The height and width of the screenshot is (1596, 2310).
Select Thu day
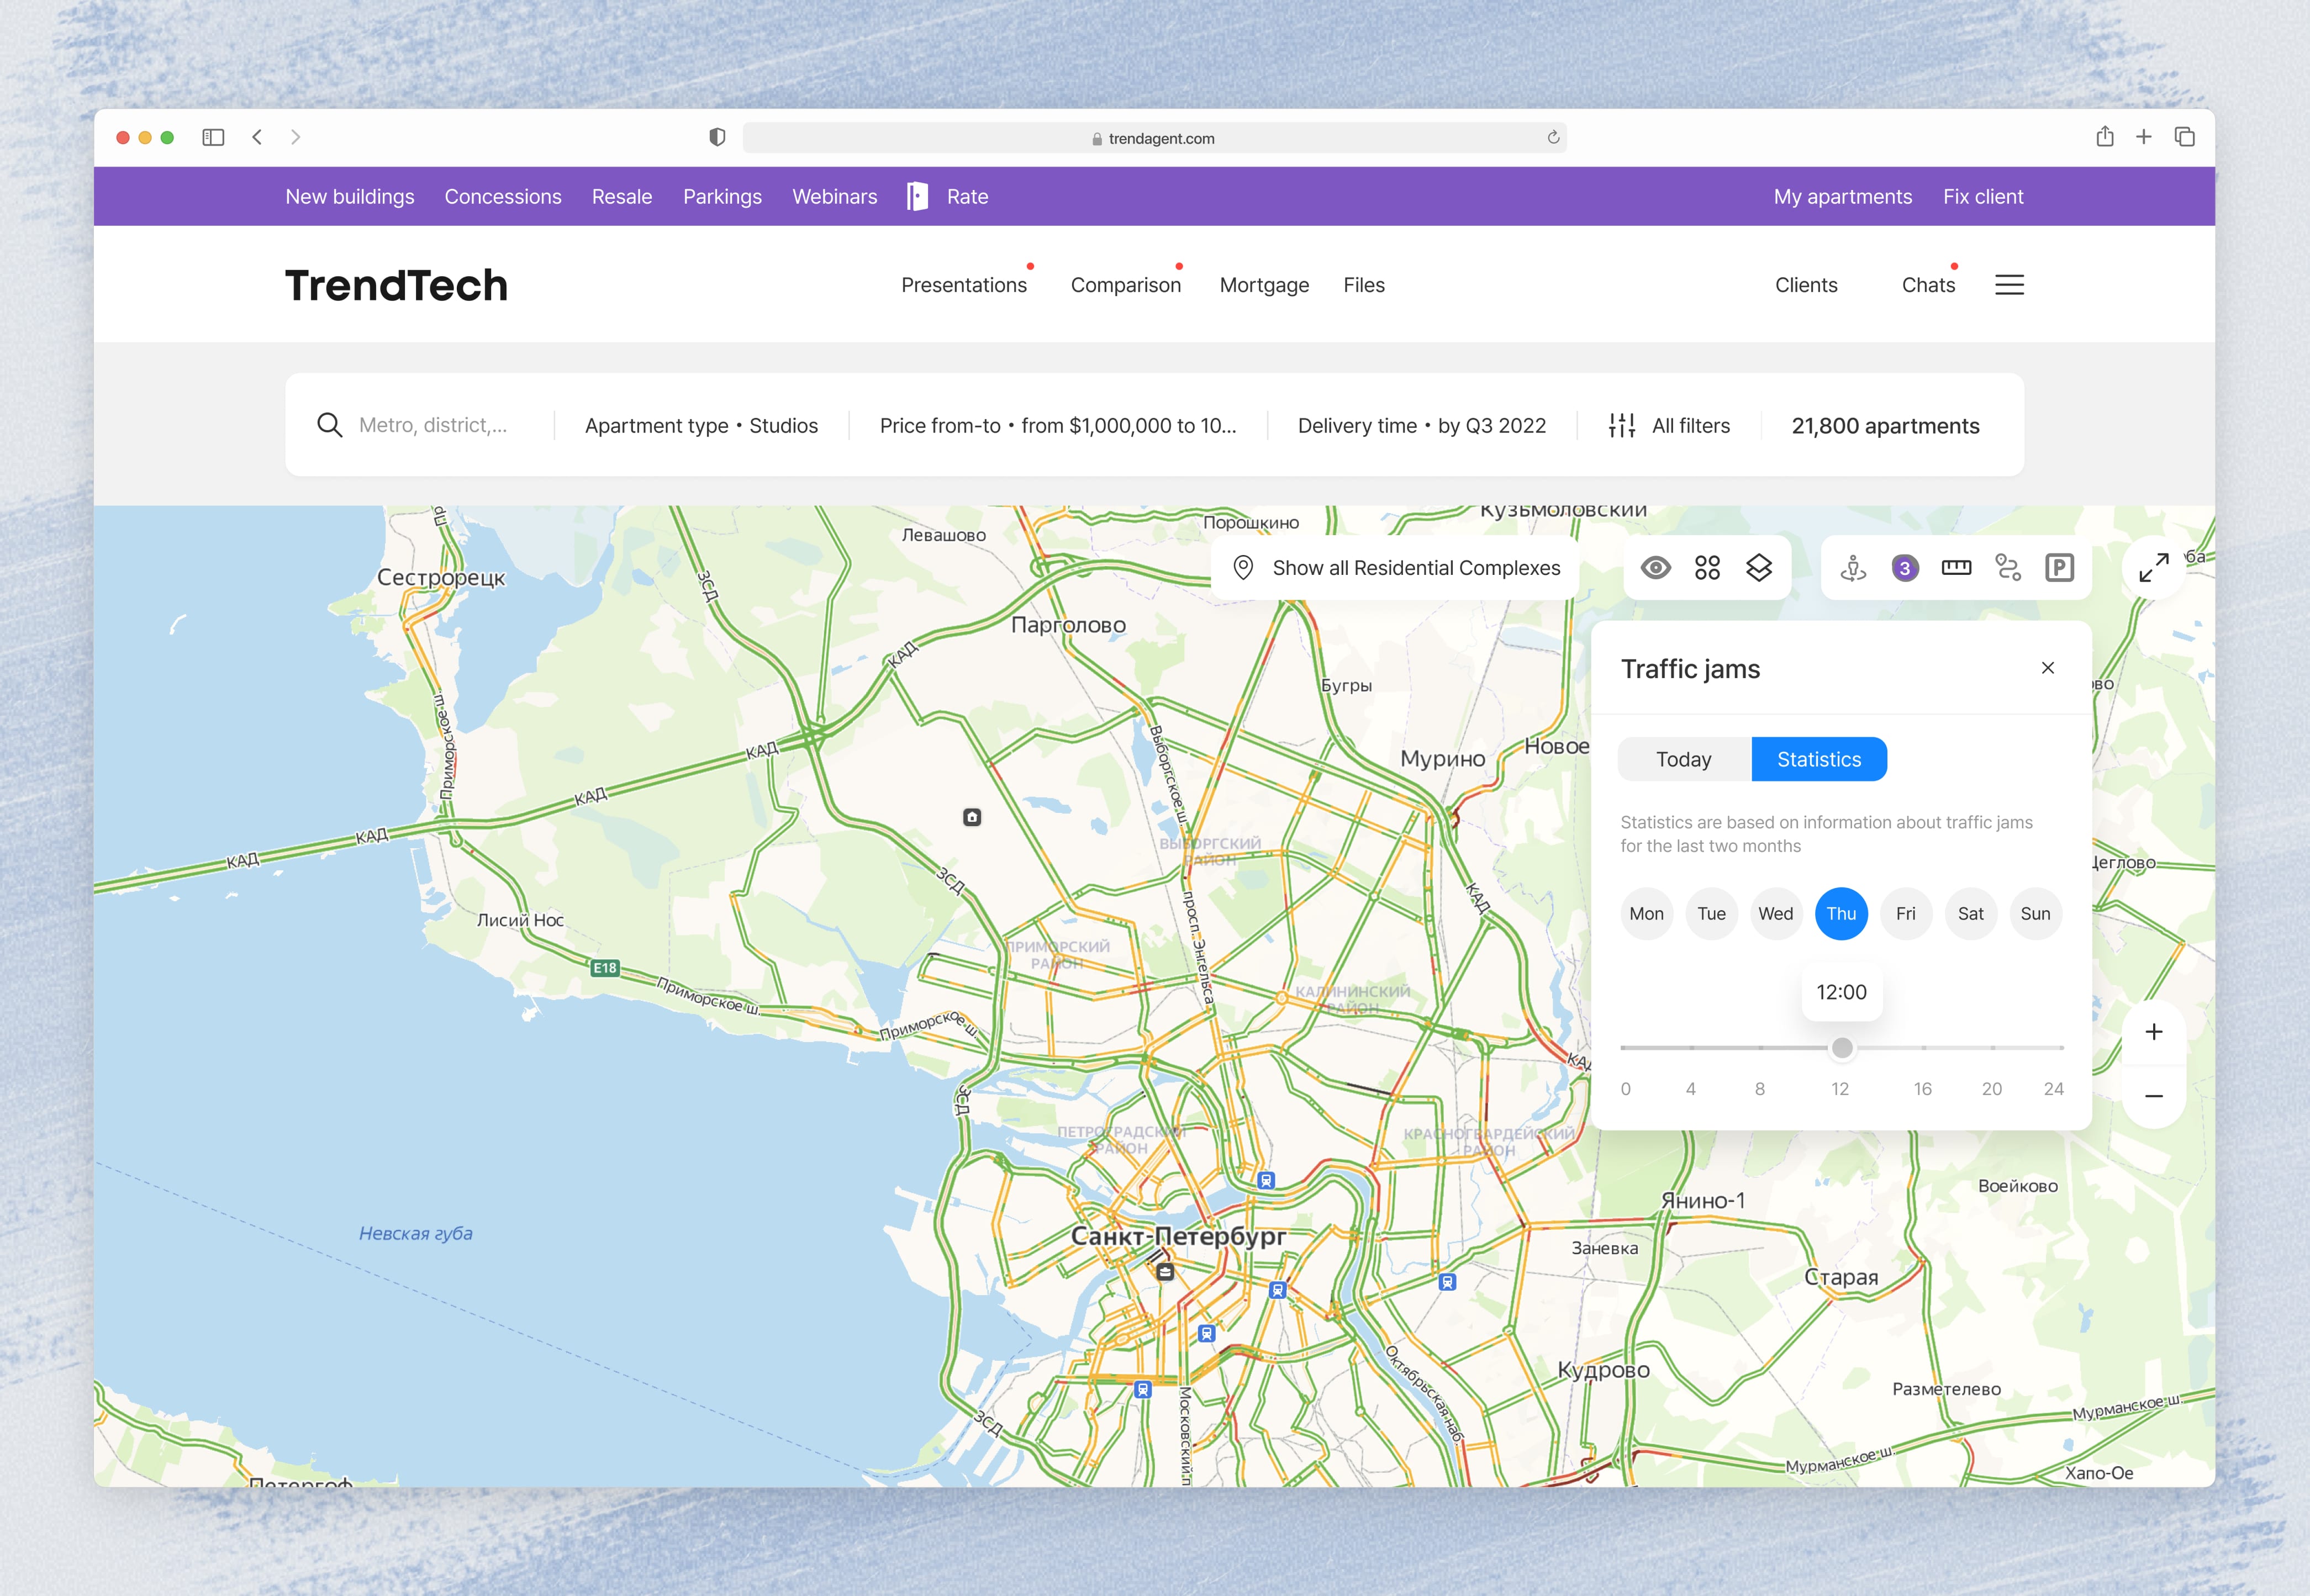point(1841,913)
